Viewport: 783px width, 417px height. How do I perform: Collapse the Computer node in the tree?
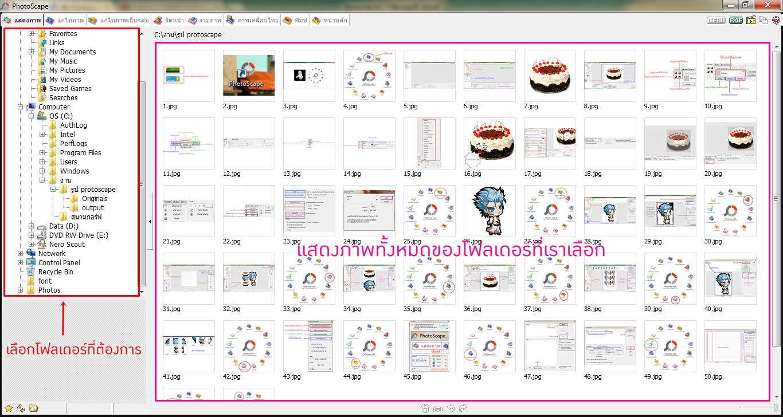(x=21, y=107)
